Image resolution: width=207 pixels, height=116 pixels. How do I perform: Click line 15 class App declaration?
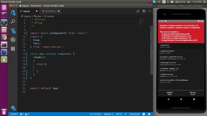[x=52, y=54]
